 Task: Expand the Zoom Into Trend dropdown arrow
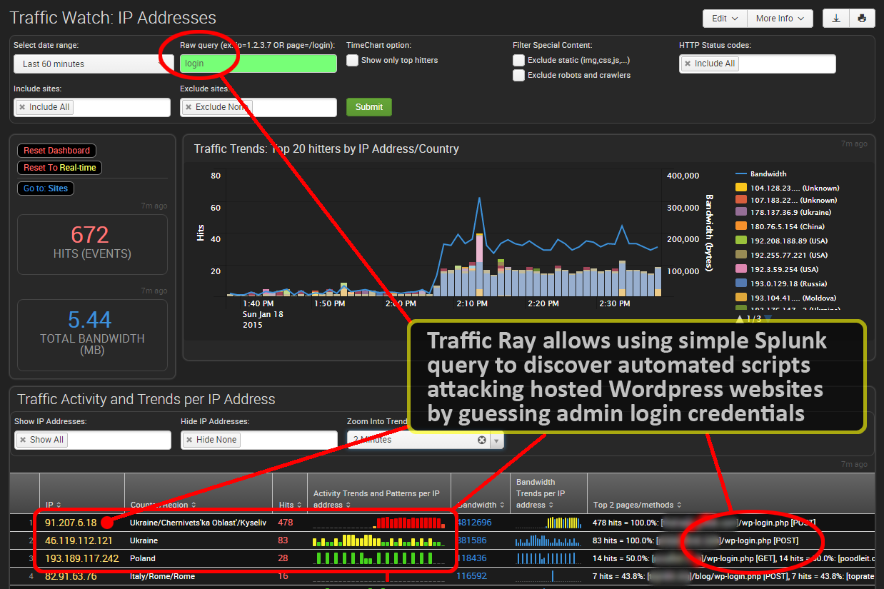click(496, 440)
